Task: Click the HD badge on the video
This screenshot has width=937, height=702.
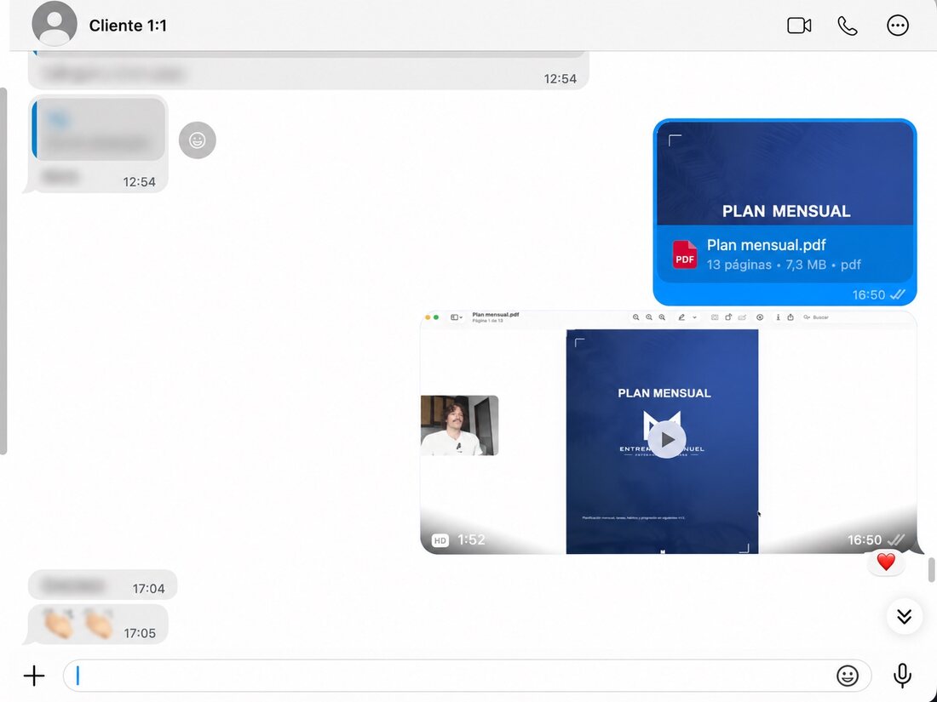Action: click(x=440, y=540)
